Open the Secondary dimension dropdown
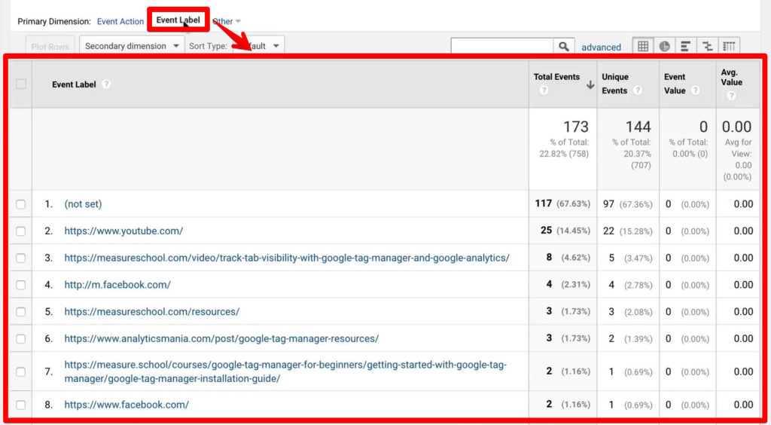 coord(132,46)
